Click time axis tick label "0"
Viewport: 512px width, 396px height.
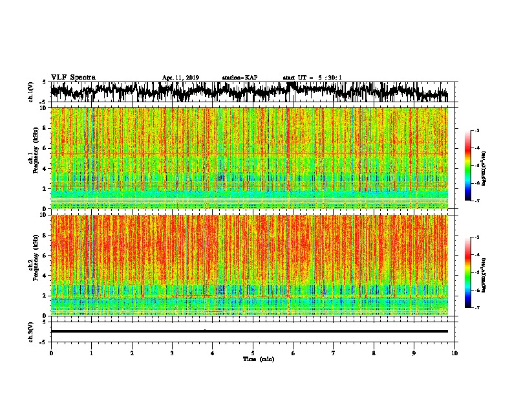(51, 353)
